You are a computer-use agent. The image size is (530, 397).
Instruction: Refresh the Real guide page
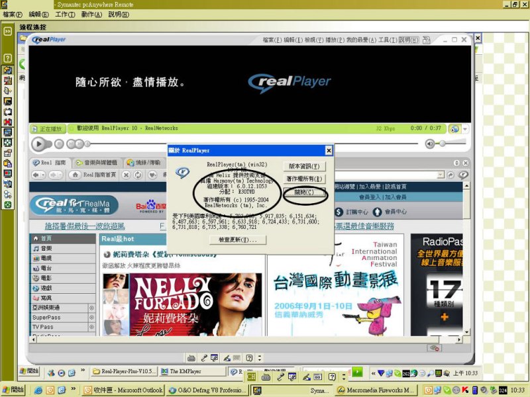pos(138,175)
